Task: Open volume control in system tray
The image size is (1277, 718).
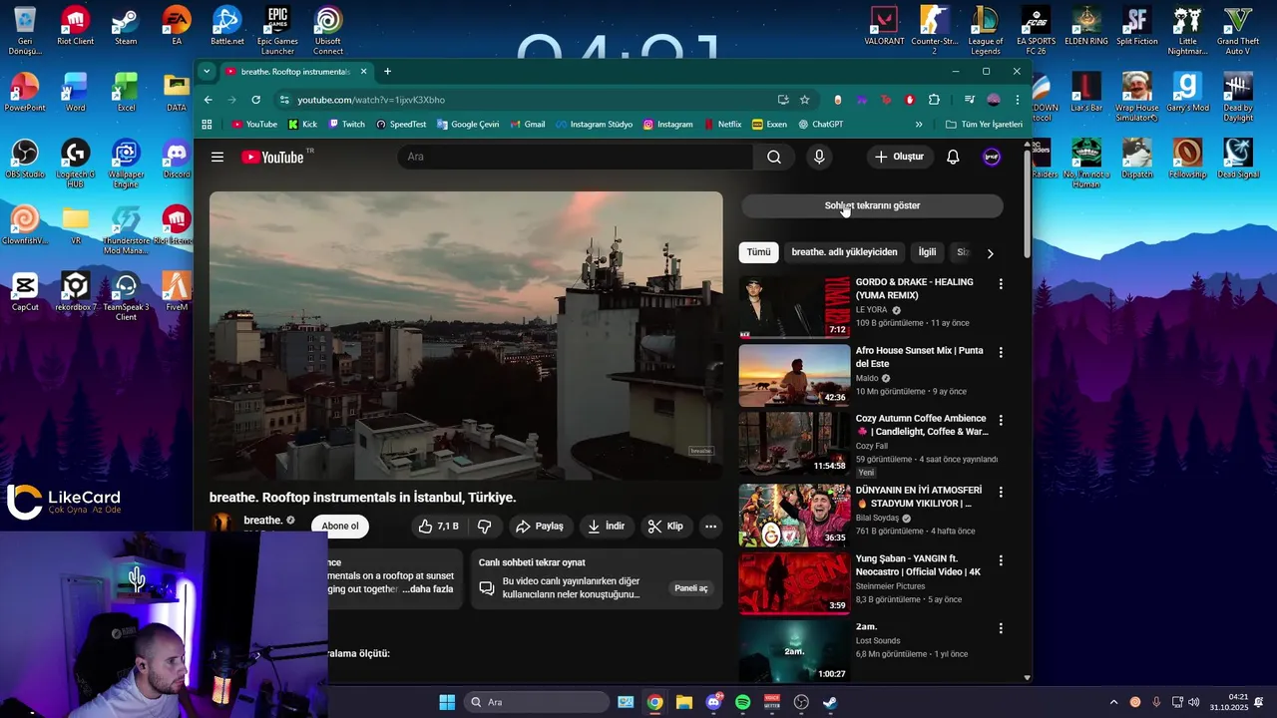Action: pos(1194,702)
